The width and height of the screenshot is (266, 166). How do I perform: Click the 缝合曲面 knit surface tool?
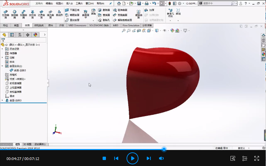coord(138,14)
